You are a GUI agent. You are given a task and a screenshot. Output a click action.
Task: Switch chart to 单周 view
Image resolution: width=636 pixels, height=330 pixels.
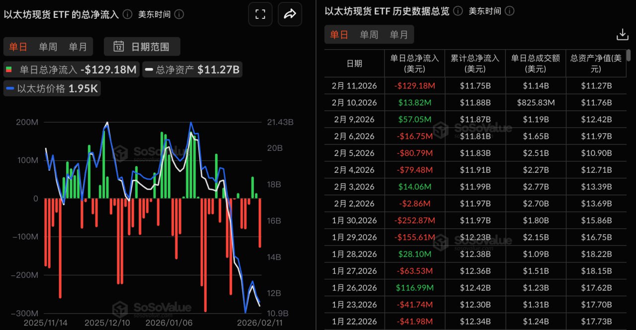pyautogui.click(x=48, y=46)
